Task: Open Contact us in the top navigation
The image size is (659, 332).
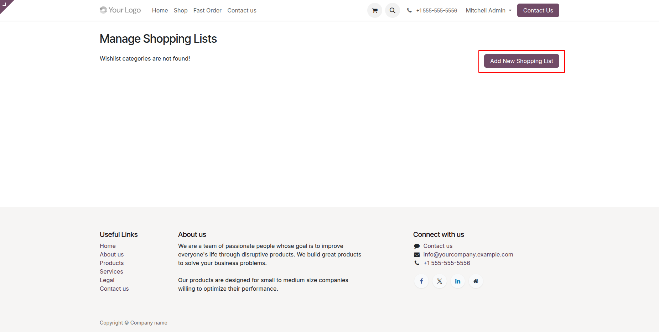Action: click(242, 11)
